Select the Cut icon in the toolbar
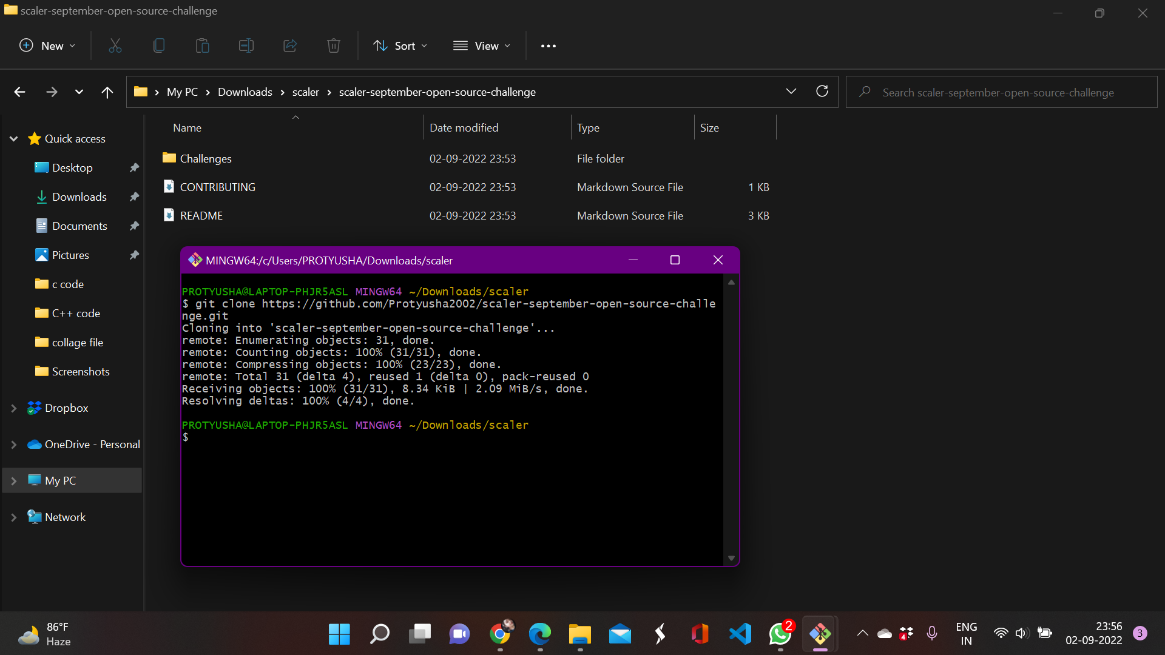The width and height of the screenshot is (1165, 655). 115,45
